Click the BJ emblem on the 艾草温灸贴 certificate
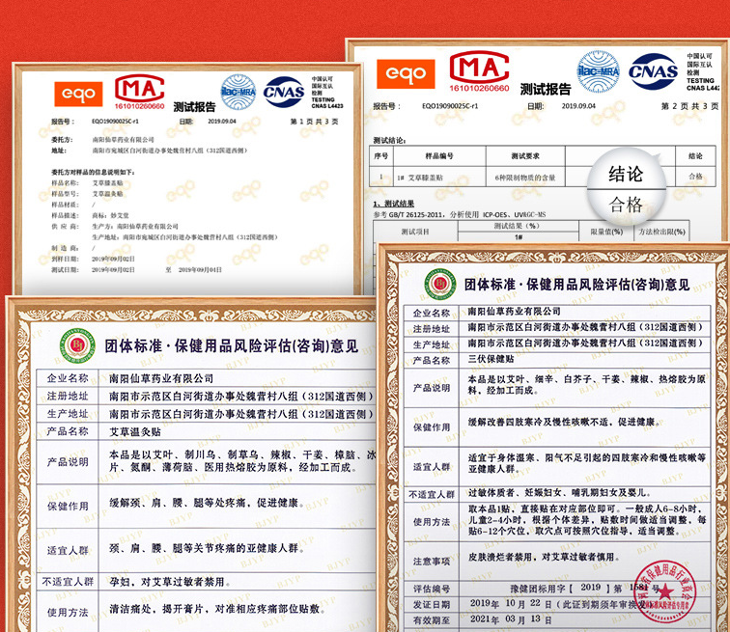Viewport: 730px width, 632px height. tap(77, 345)
